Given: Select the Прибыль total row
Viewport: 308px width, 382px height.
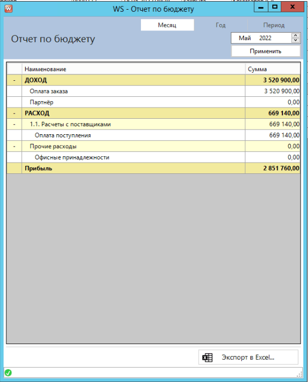Looking at the screenshot, I should coord(154,169).
